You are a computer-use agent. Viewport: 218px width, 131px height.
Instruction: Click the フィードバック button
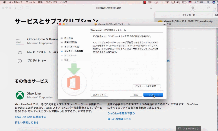coord(189,128)
